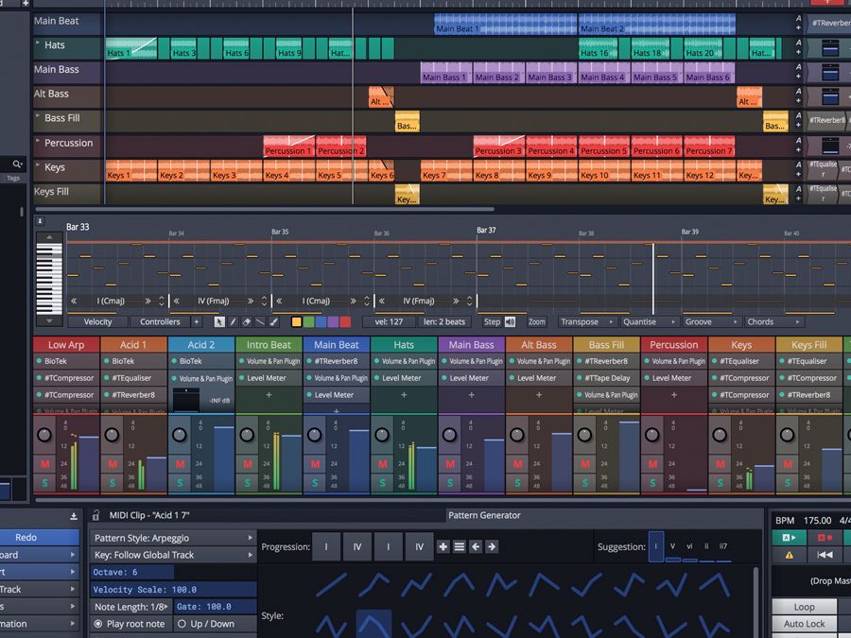This screenshot has height=638, width=851.
Task: Shift progression right with arrow icon
Action: (492, 547)
